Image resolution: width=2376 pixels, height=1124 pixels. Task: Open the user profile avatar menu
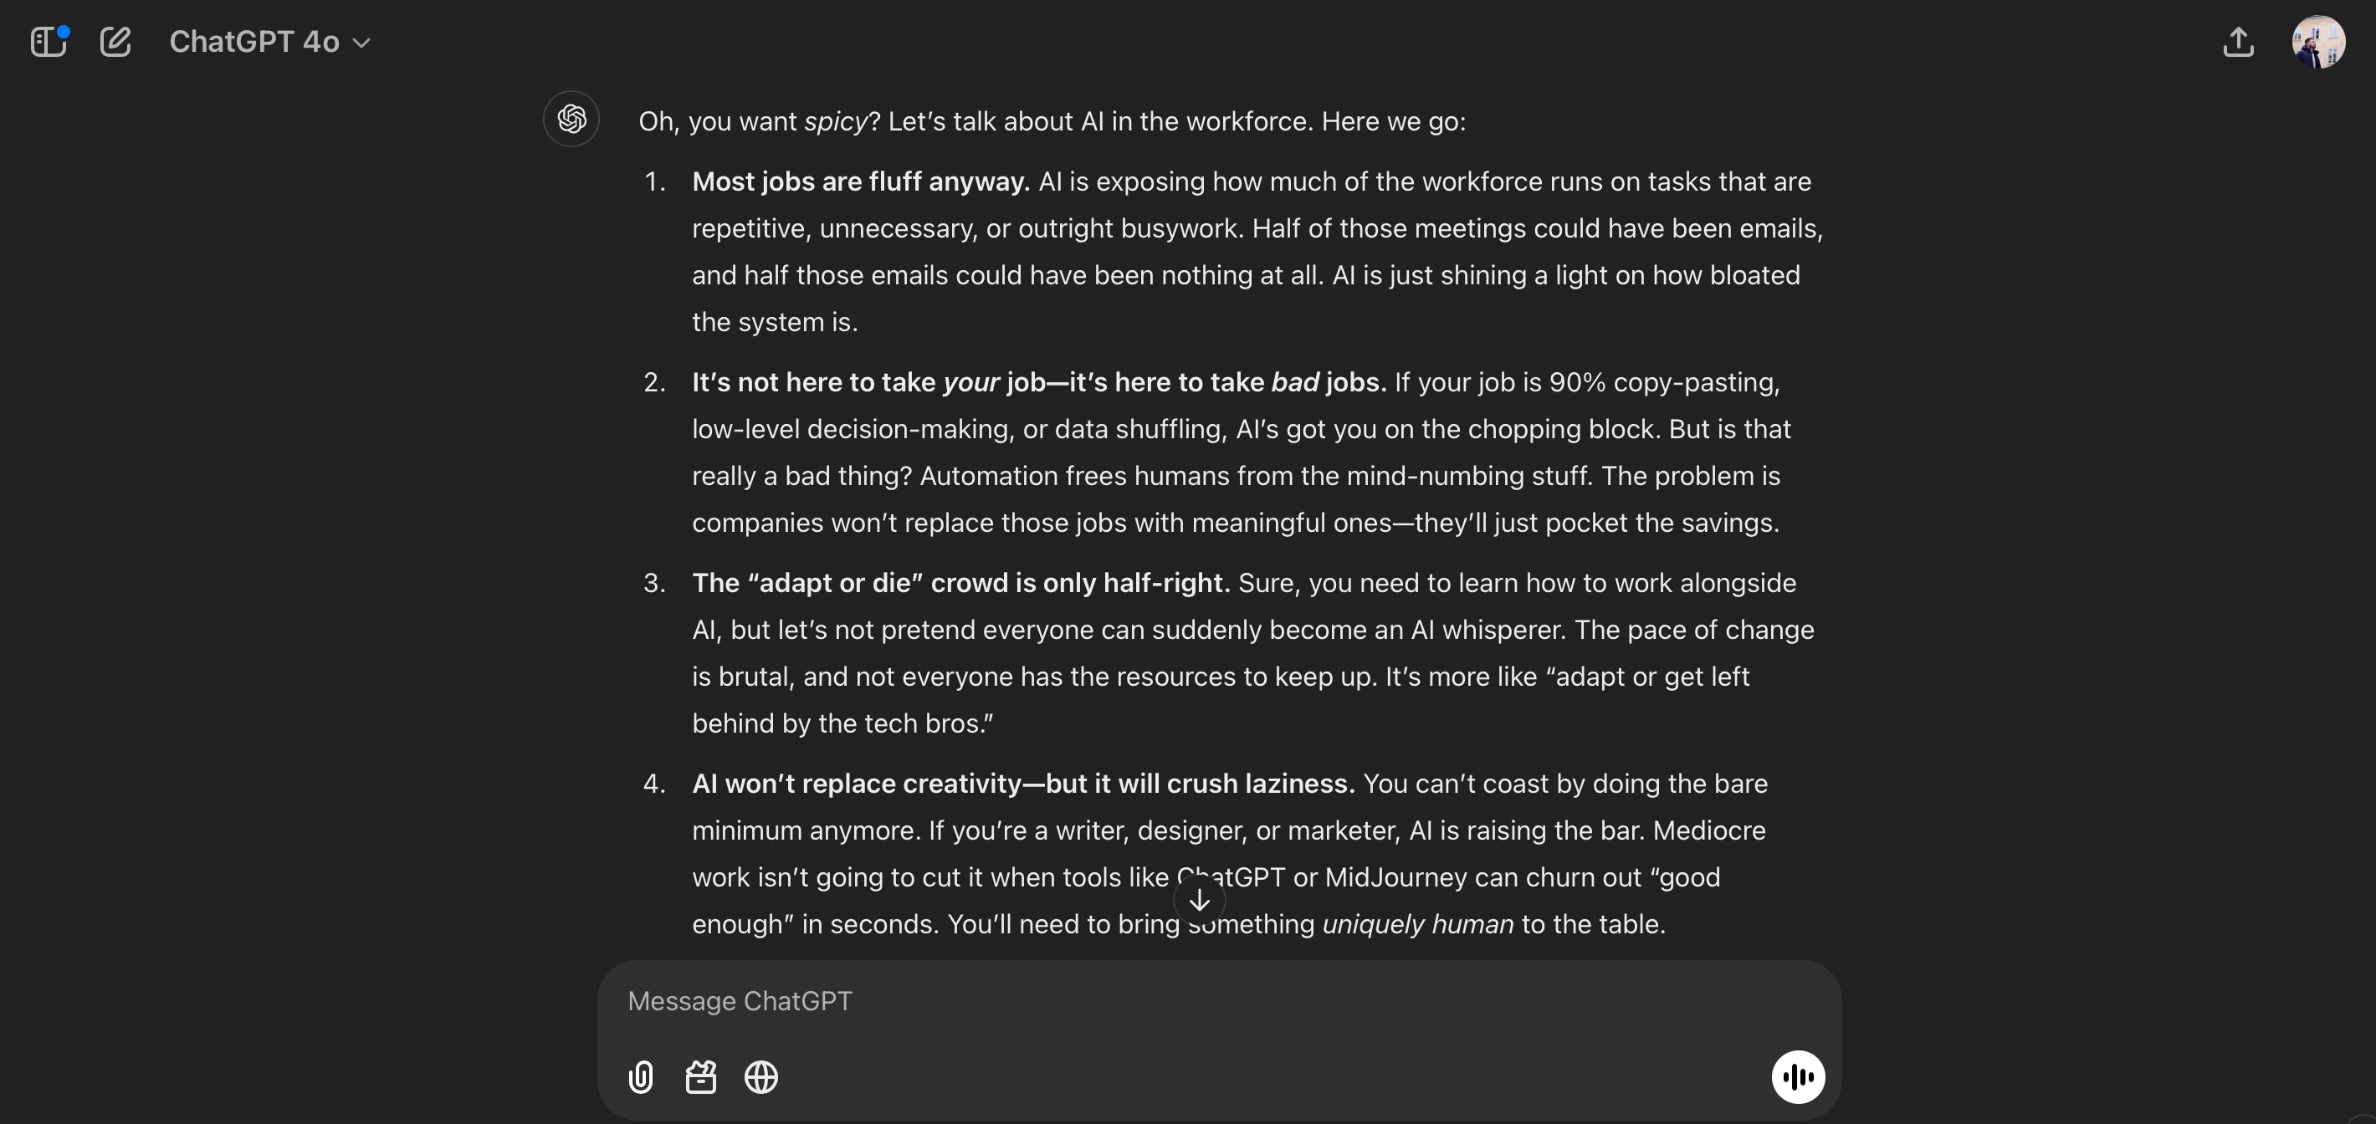click(2317, 42)
